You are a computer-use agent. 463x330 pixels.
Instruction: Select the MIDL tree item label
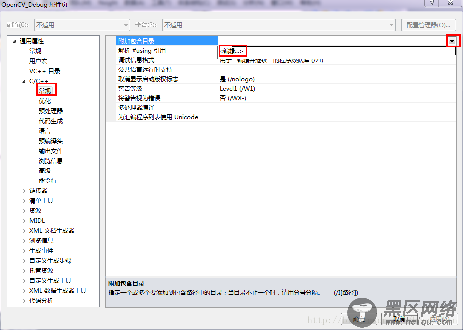tap(37, 221)
